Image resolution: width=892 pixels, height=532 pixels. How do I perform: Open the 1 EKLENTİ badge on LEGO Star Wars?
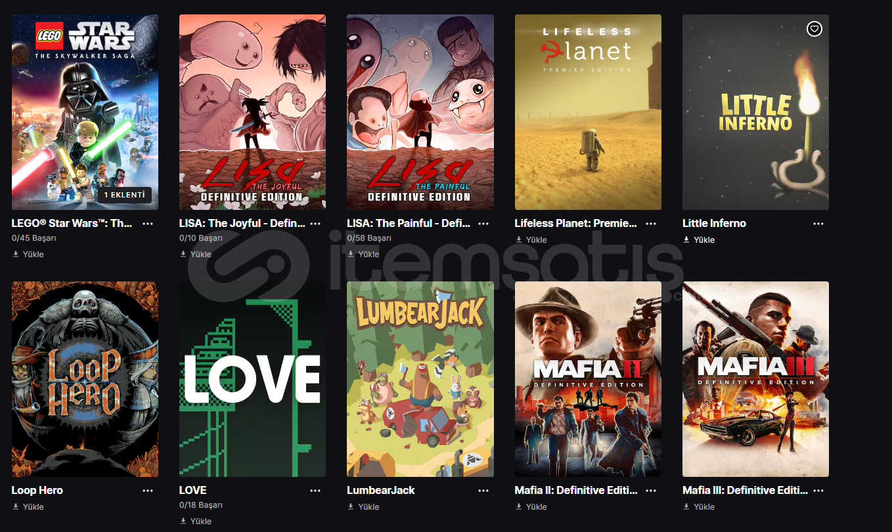(125, 195)
